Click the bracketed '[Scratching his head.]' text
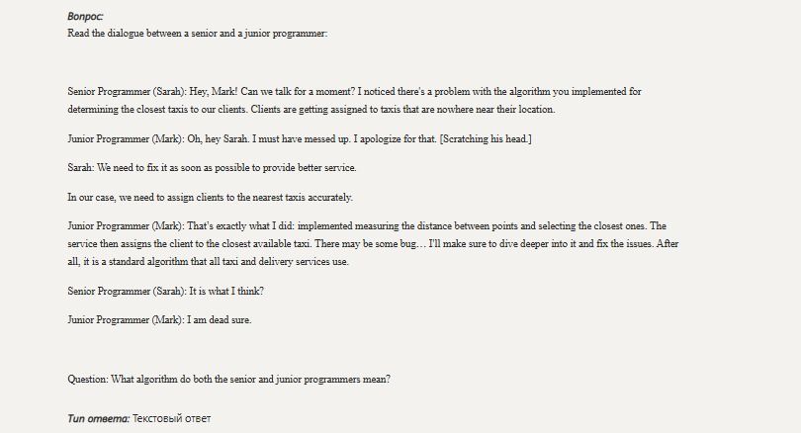This screenshot has height=433, width=801. click(x=486, y=138)
